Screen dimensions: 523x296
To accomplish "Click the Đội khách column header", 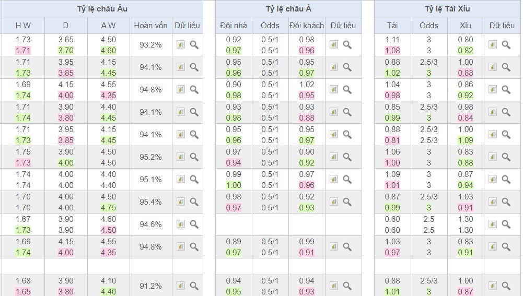I will pyautogui.click(x=307, y=25).
